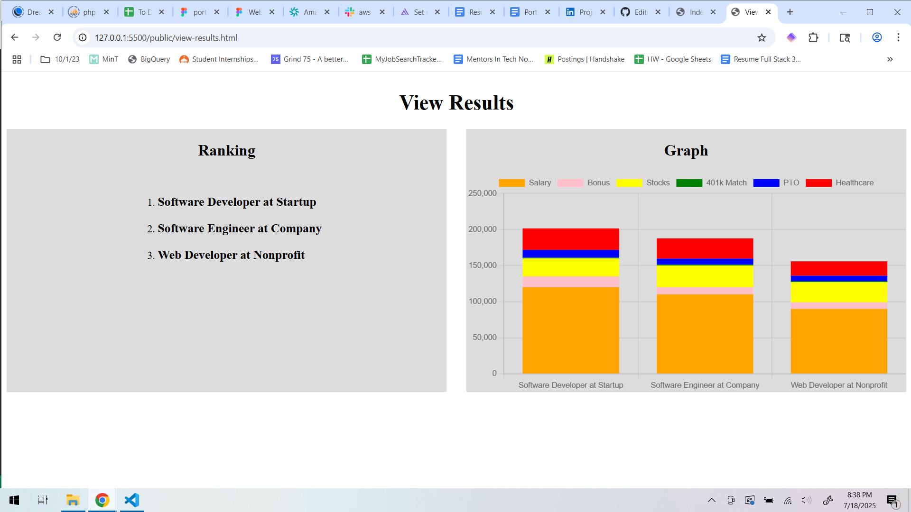911x512 pixels.
Task: Open the Postings | Handshake bookmark
Action: 585,59
